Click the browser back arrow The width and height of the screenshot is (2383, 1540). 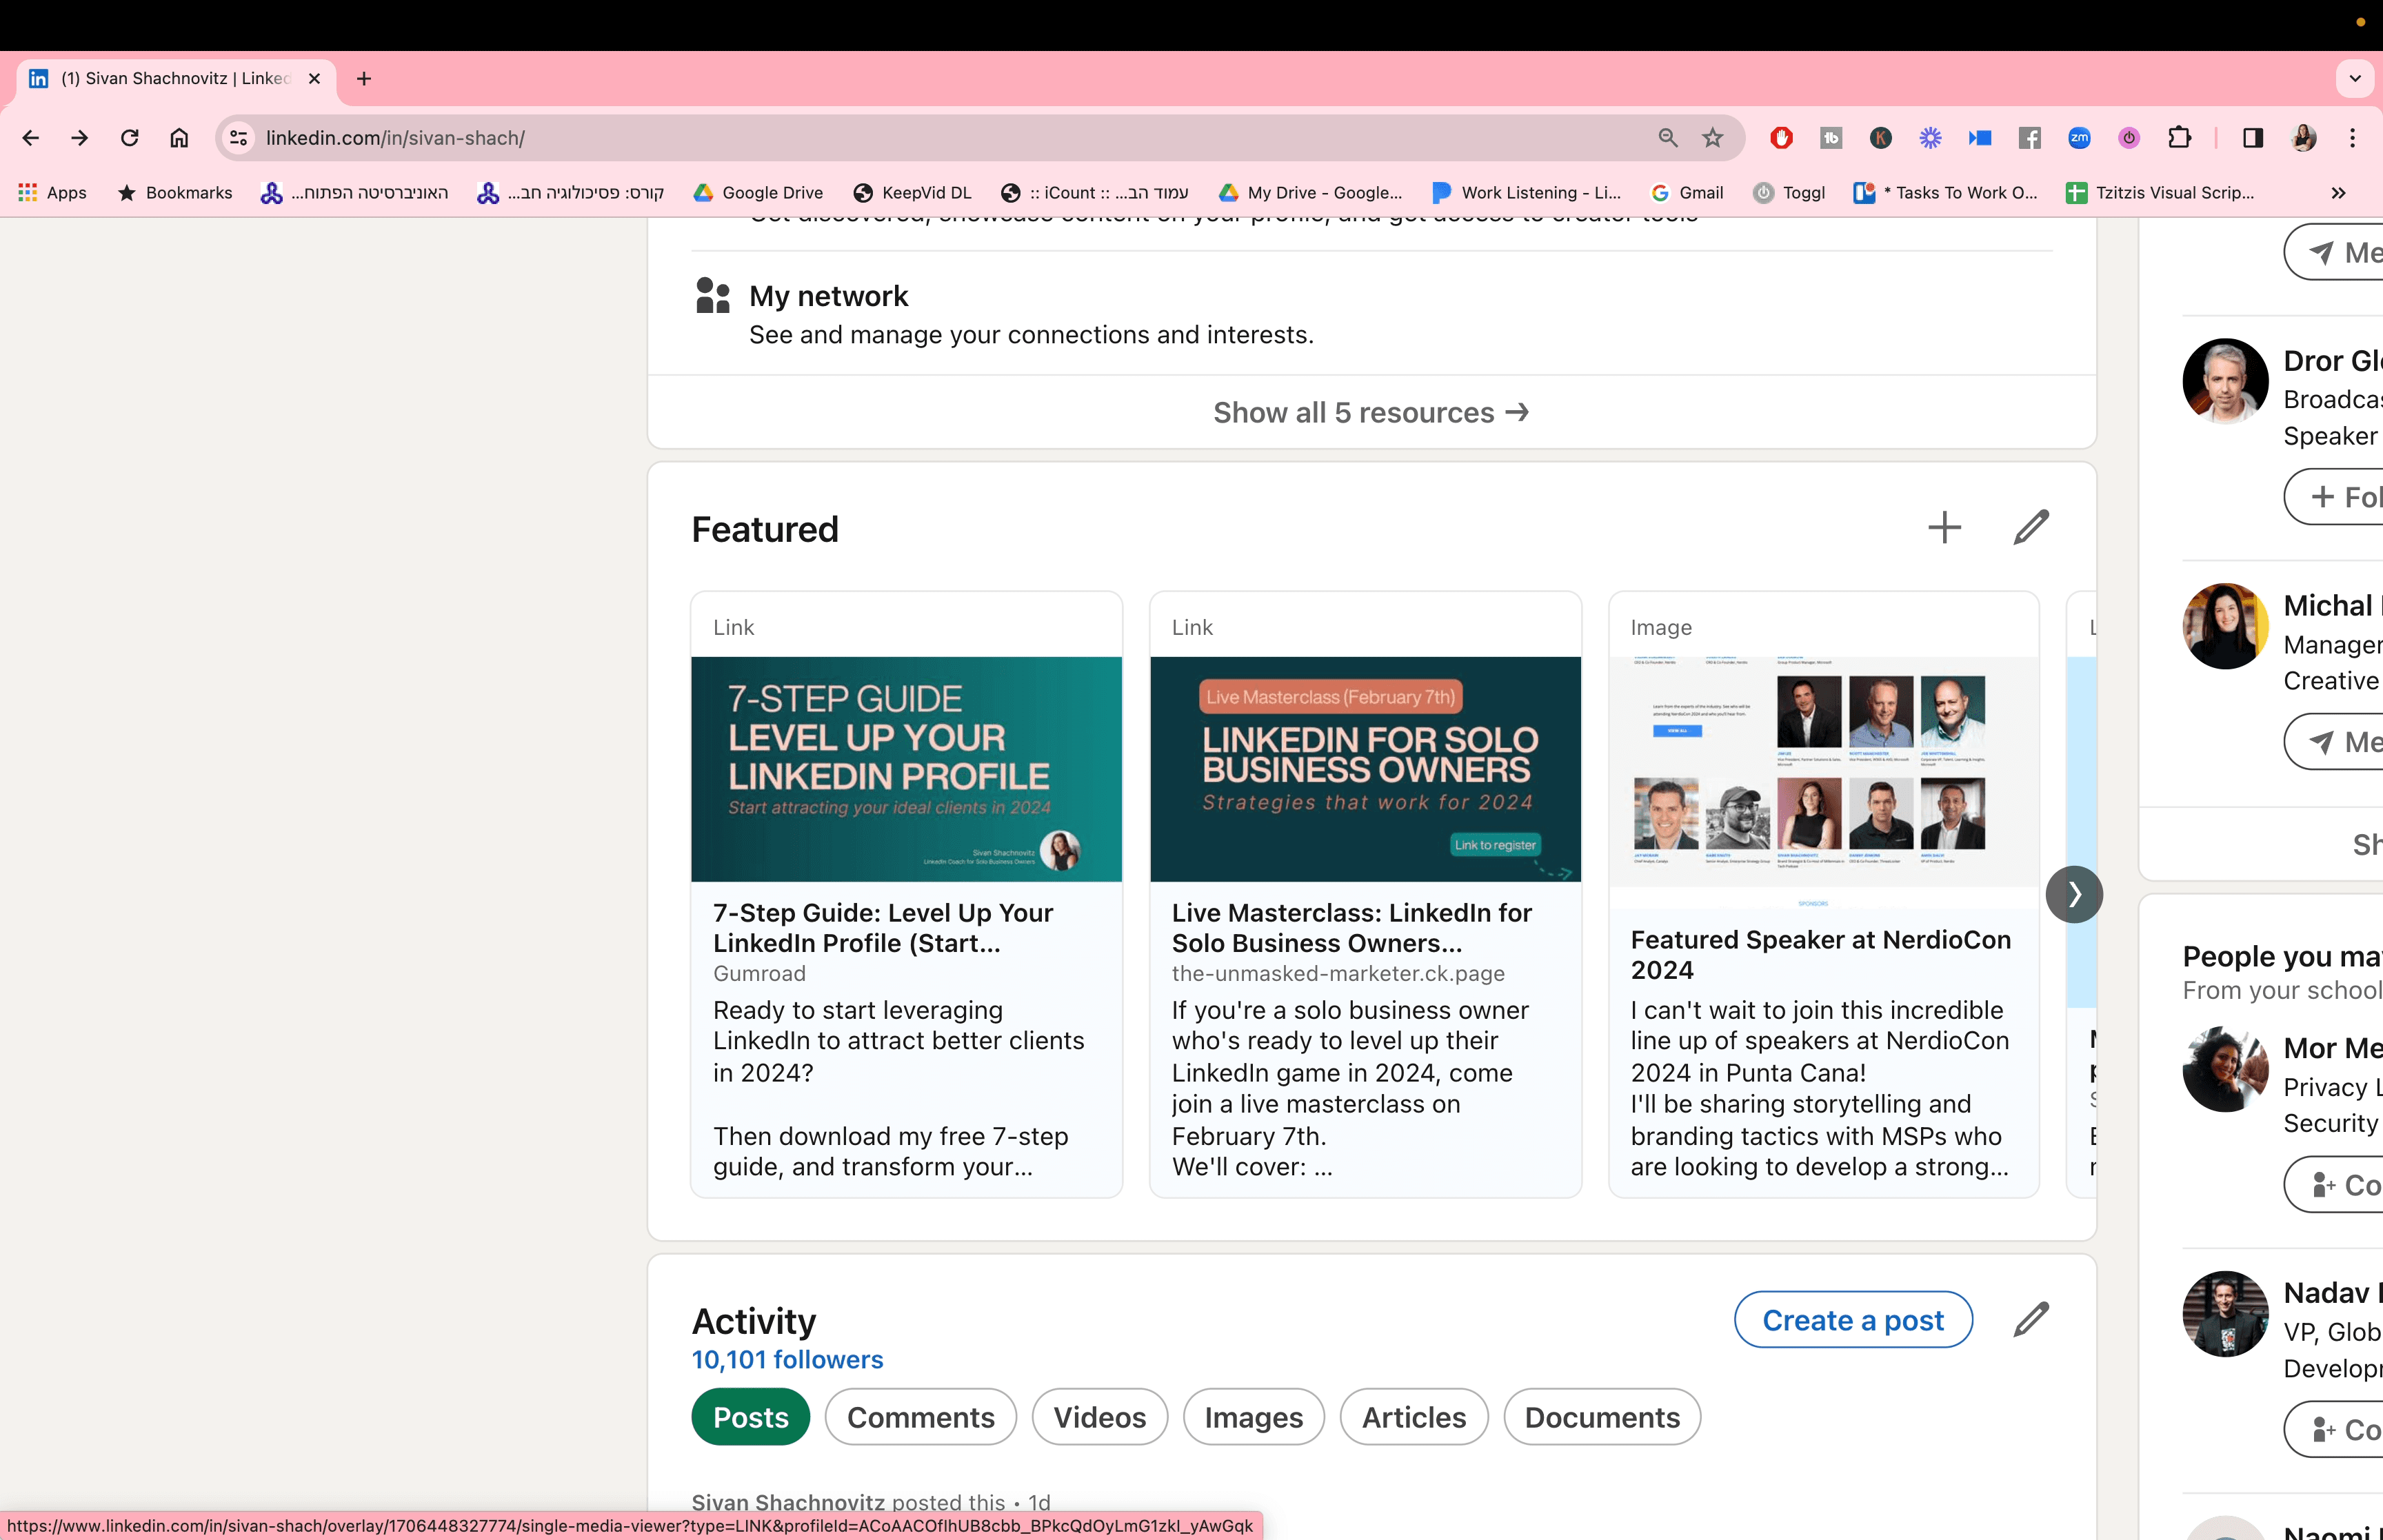31,138
